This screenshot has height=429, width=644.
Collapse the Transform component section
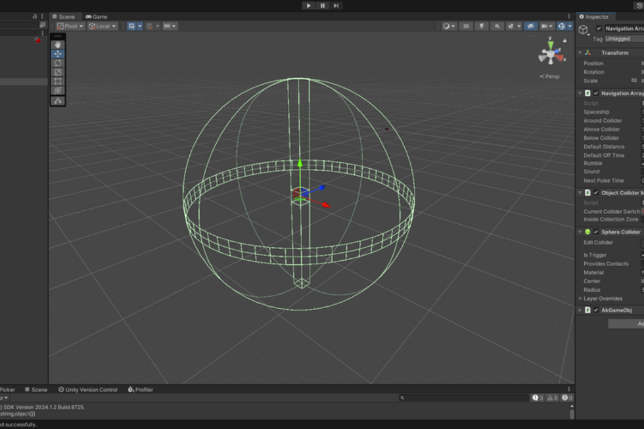point(580,53)
